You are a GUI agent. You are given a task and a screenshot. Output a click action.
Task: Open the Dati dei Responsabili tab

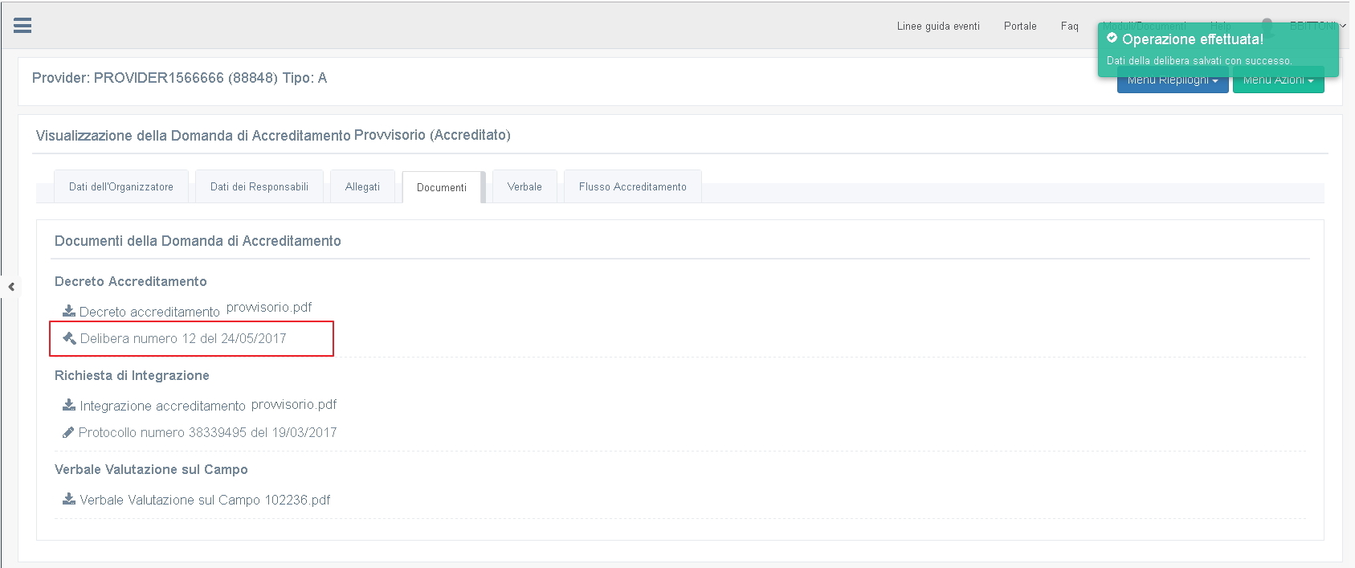tap(259, 186)
